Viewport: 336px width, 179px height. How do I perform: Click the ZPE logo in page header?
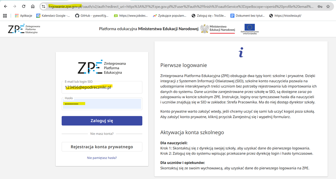coord(24,29)
